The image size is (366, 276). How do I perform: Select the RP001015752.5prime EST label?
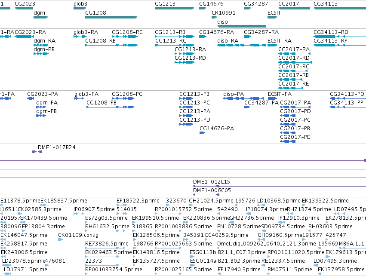pyautogui.click(x=183, y=209)
